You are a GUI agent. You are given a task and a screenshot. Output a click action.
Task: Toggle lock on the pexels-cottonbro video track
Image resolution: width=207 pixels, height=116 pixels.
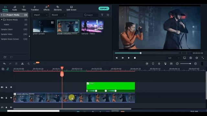(x=6, y=98)
